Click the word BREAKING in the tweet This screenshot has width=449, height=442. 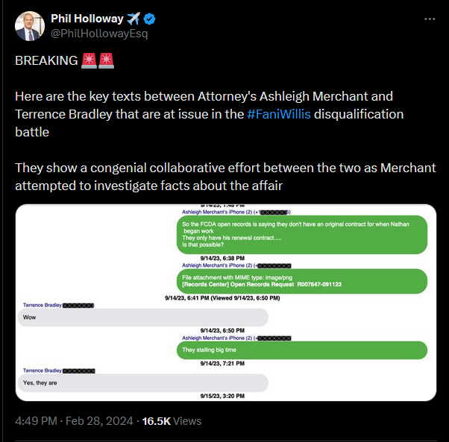tap(46, 60)
